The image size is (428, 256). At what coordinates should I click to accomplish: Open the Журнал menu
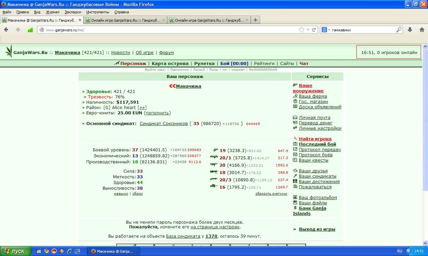(52, 12)
